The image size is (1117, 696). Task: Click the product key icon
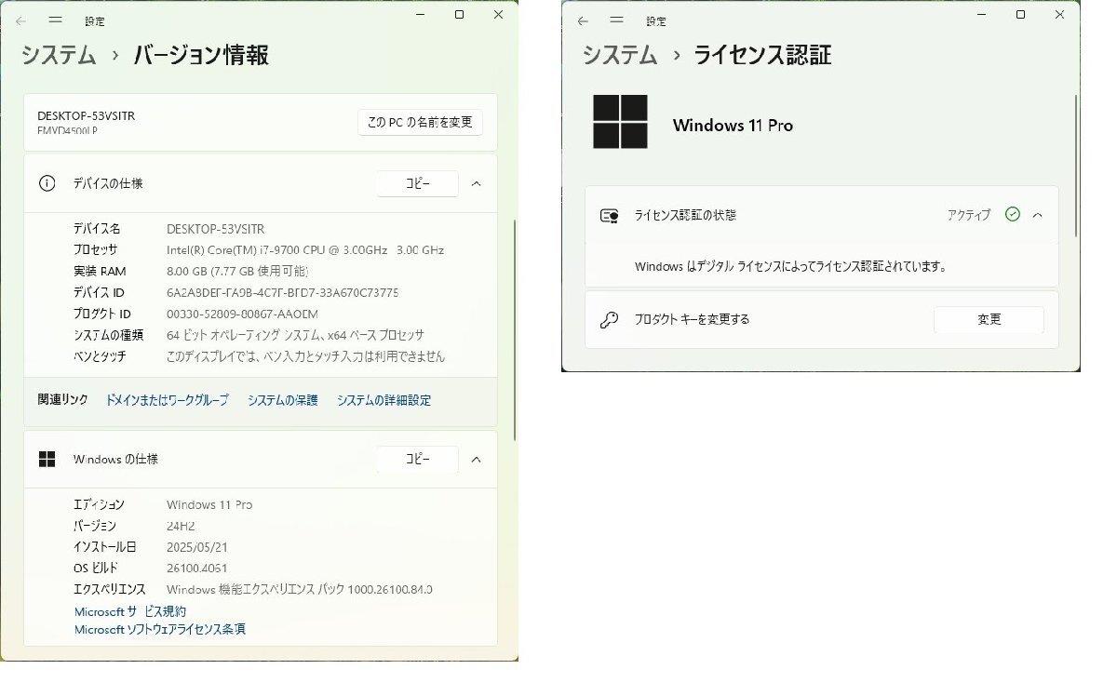pos(610,319)
